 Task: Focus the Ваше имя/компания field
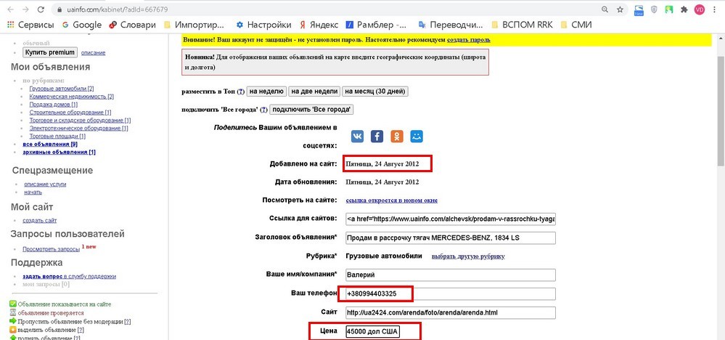tap(450, 275)
